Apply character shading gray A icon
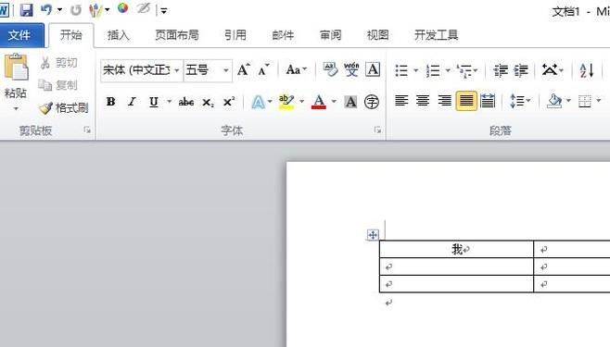This screenshot has width=610, height=347. pyautogui.click(x=350, y=102)
